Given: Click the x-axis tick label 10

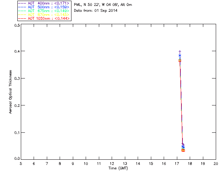Looking at the screenshot, I should (x=86, y=164).
